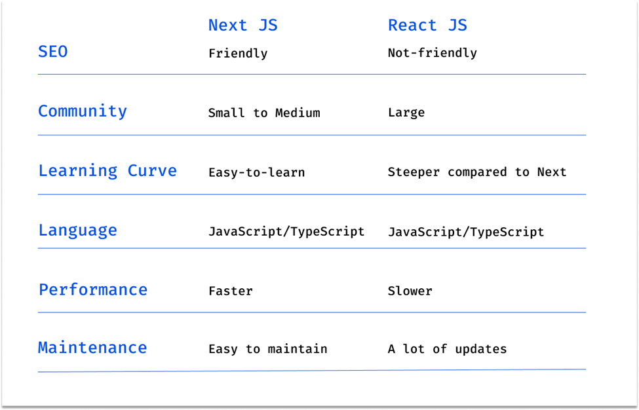The height and width of the screenshot is (410, 639).
Task: Click the Not-friendly text under React JS
Action: click(x=433, y=53)
